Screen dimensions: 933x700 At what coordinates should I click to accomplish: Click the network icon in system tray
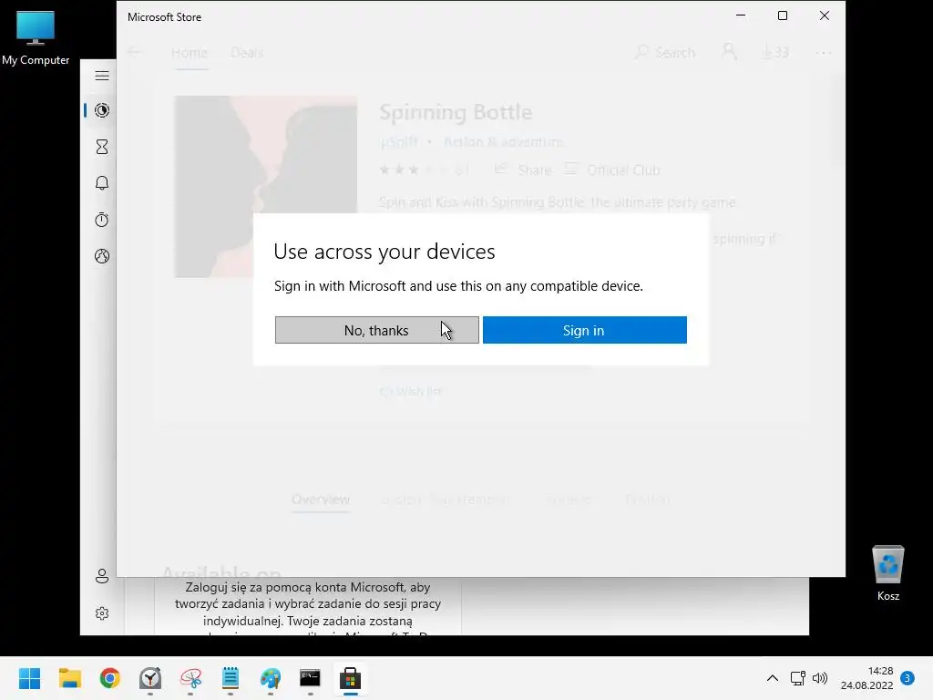coord(797,678)
